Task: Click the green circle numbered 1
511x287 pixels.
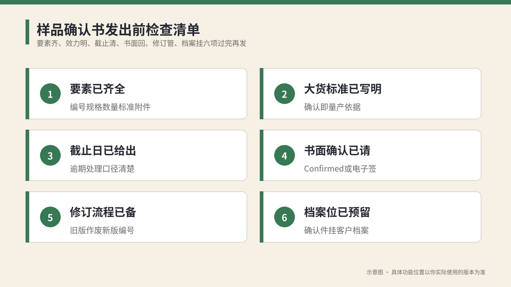Action: [x=50, y=94]
